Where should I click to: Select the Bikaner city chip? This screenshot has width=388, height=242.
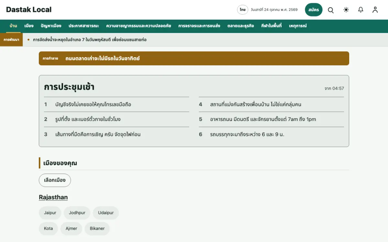coord(97,228)
